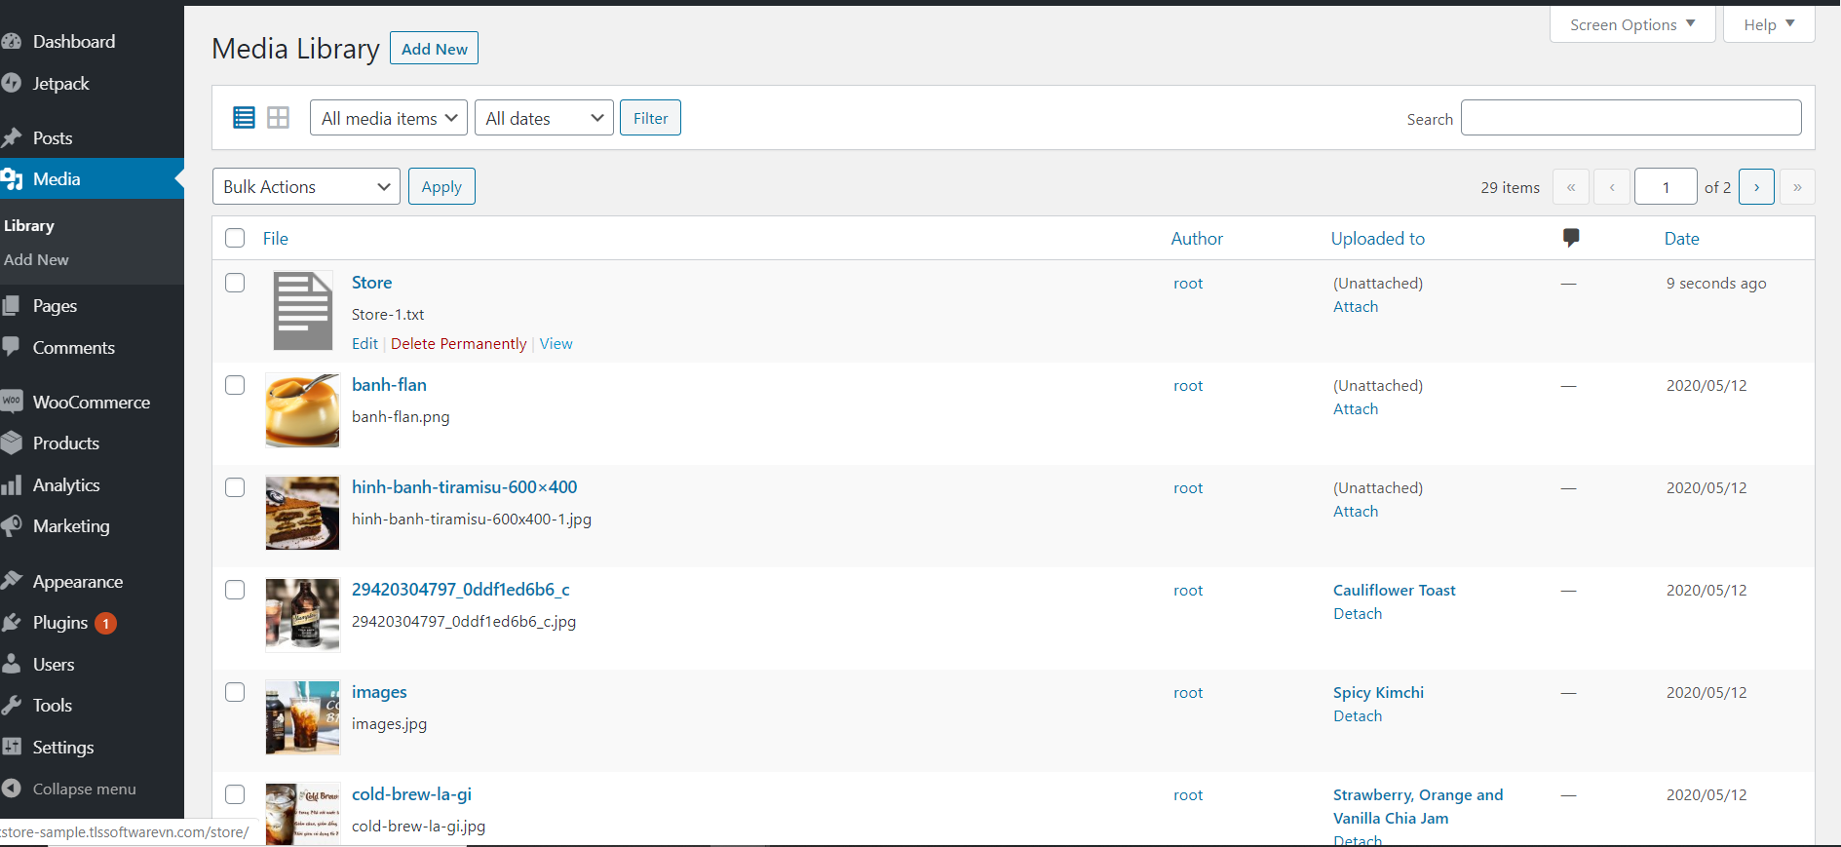Open the Spicy Kimchi post link
1841x847 pixels.
[1378, 693]
